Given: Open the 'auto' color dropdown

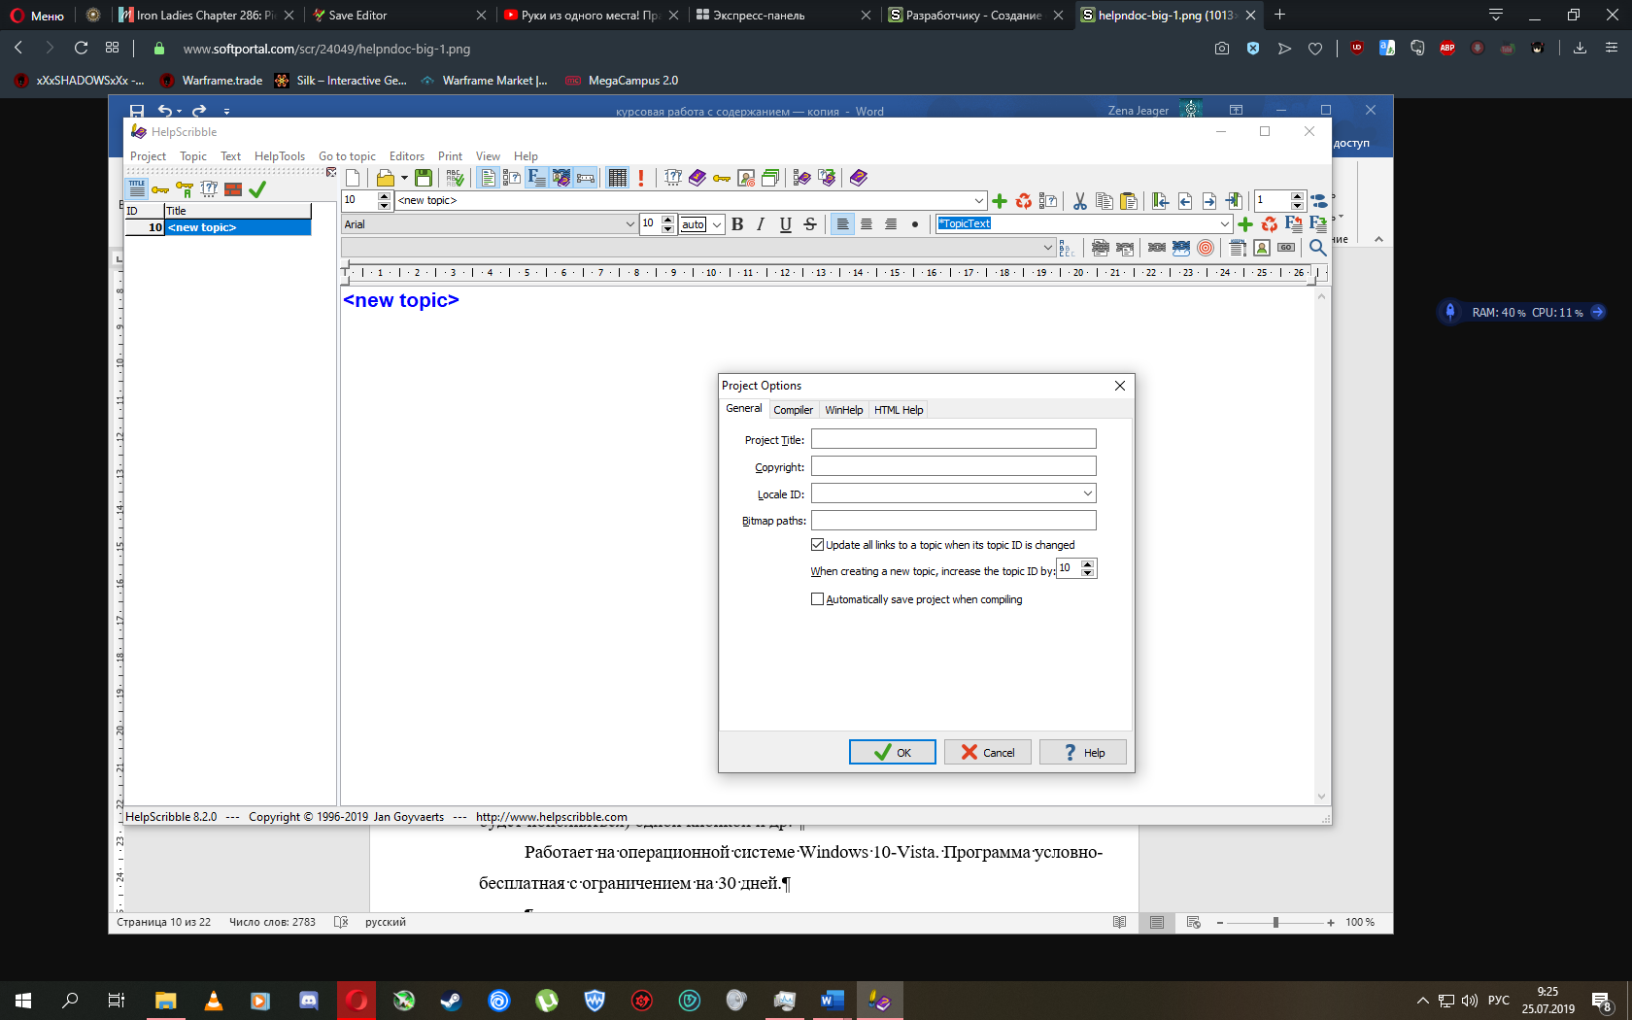Looking at the screenshot, I should (717, 224).
